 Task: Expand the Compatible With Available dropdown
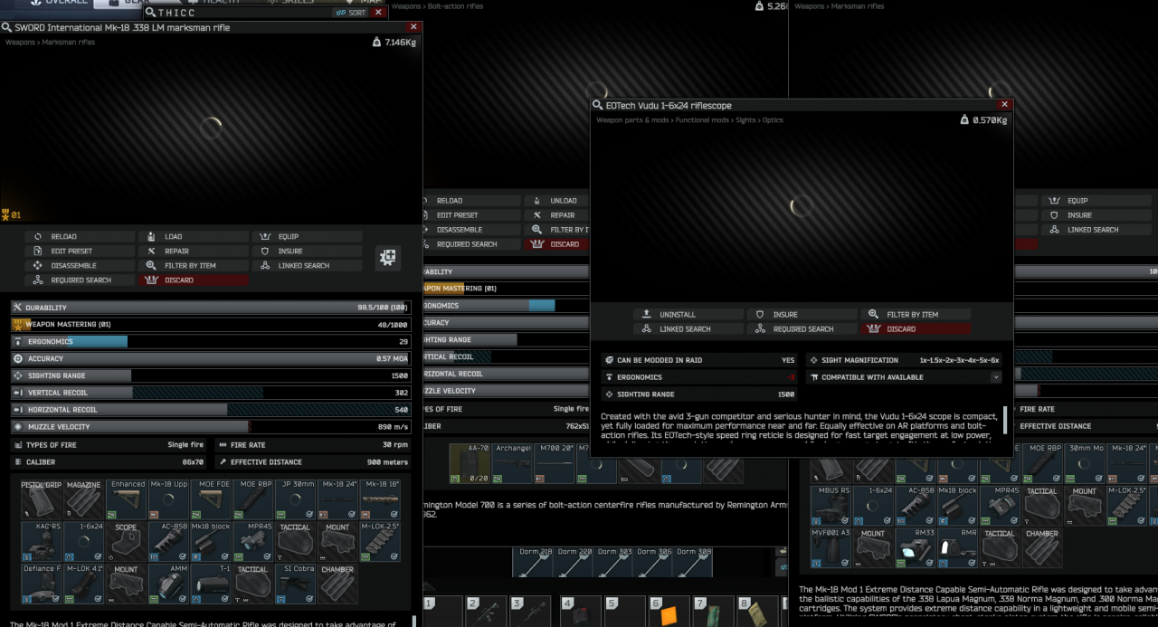(x=996, y=377)
